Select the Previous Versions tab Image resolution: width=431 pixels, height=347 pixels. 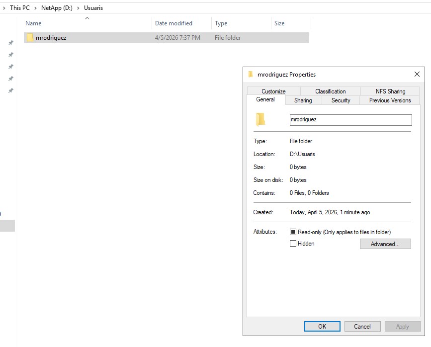pos(390,100)
